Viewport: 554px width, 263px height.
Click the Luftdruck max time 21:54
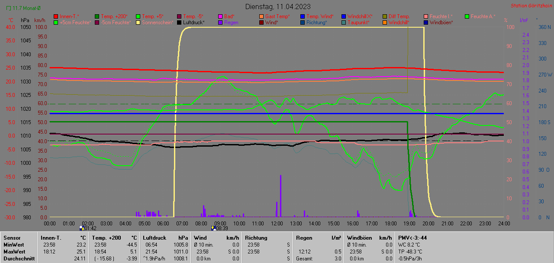(x=151, y=252)
